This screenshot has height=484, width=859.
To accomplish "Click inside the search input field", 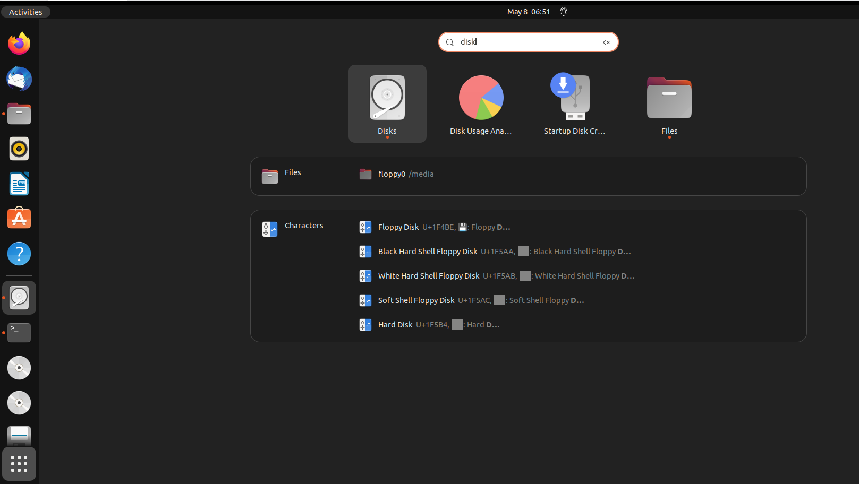I will [x=528, y=42].
